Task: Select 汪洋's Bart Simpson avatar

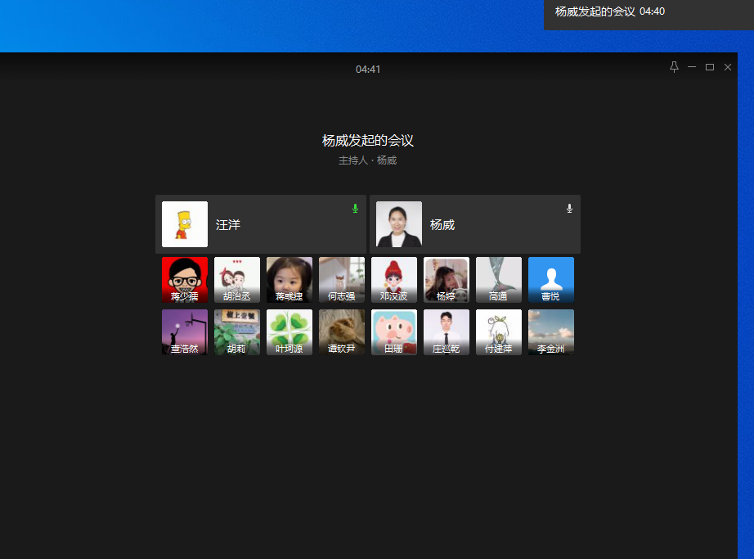Action: (185, 224)
